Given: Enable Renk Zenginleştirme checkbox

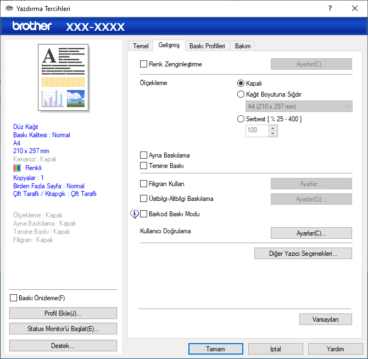Looking at the screenshot, I should [144, 64].
